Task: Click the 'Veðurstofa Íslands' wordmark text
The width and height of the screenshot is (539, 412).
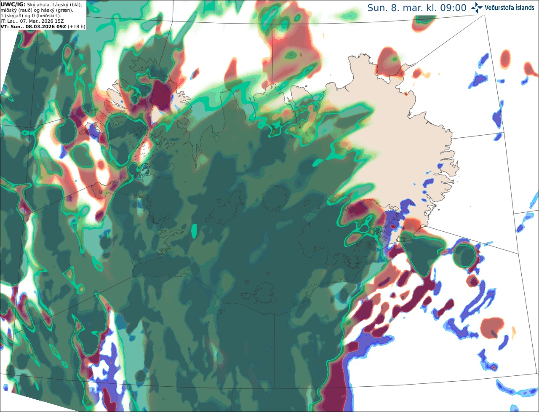Action: 509,8
